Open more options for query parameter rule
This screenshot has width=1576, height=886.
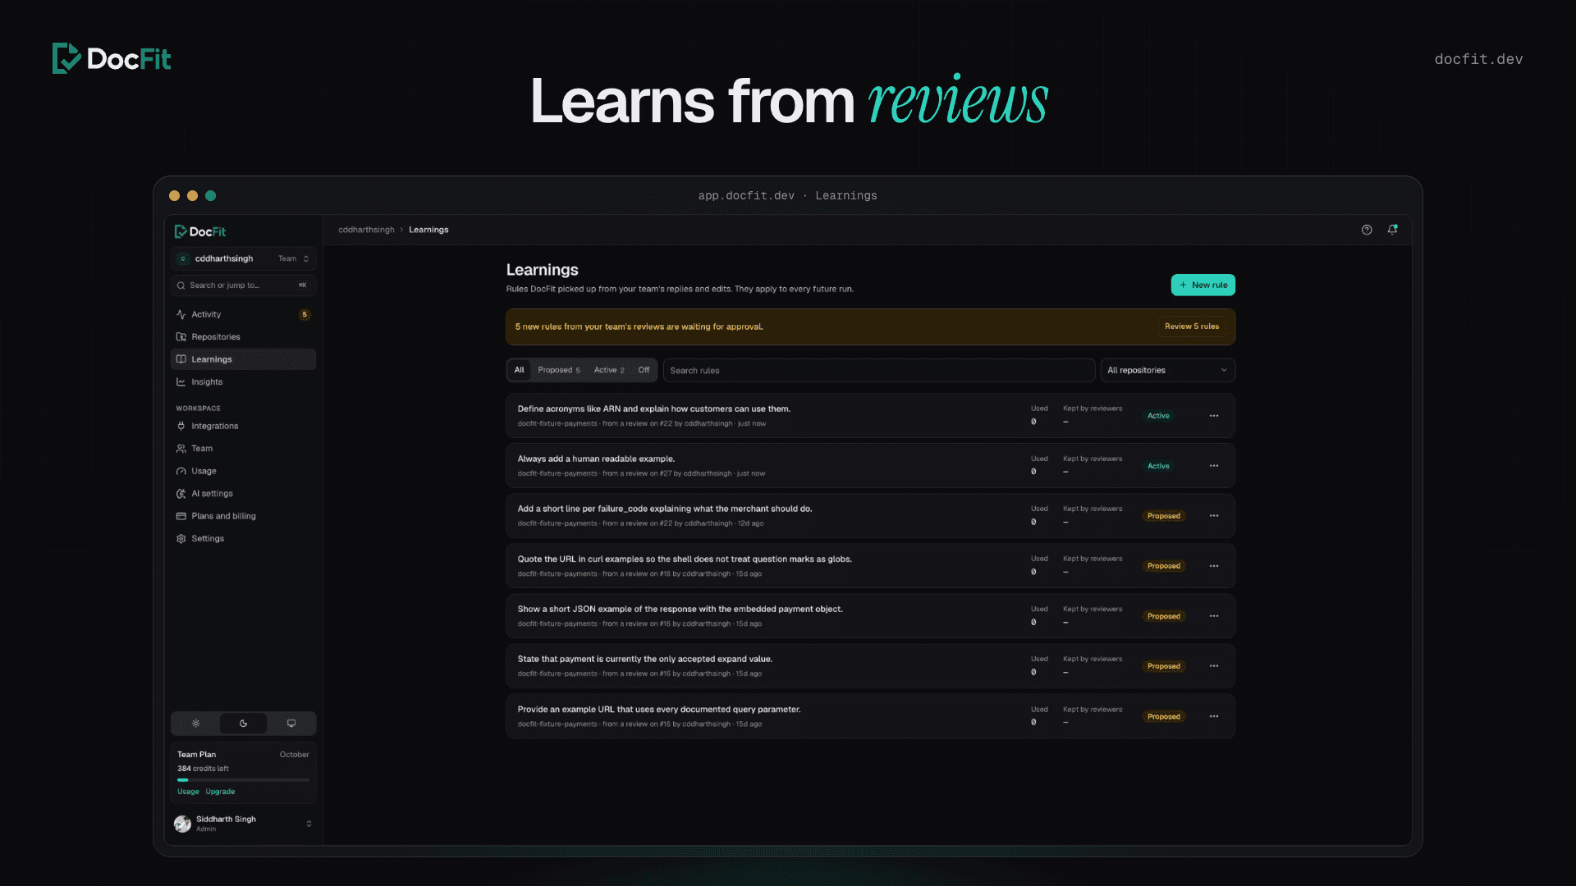point(1214,716)
